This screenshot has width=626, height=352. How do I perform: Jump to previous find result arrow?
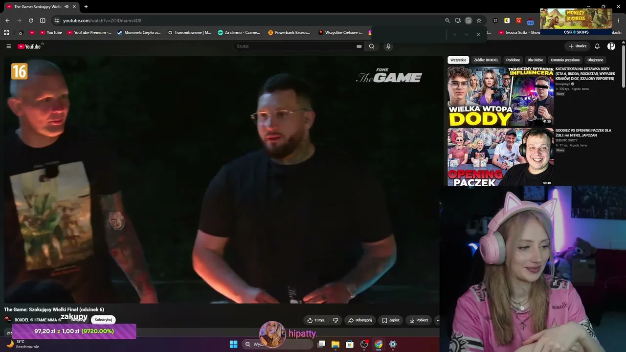pos(454,34)
